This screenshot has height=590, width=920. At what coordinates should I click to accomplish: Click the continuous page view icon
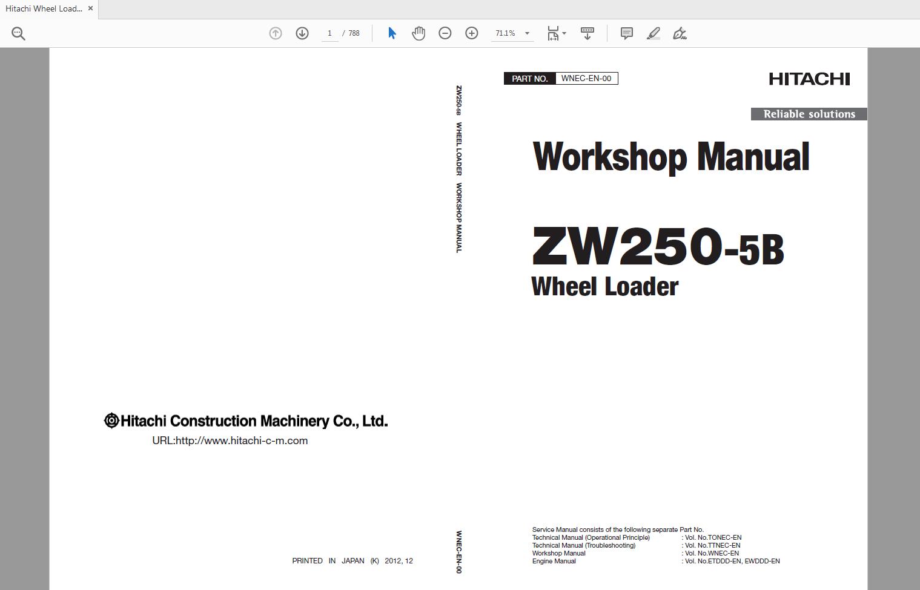(x=587, y=33)
